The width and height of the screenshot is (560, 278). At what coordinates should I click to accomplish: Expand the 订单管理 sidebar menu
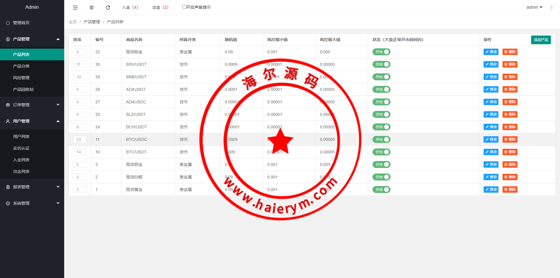point(32,105)
